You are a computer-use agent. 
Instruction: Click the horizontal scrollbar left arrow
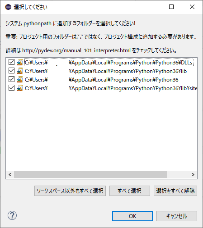(x=10, y=174)
